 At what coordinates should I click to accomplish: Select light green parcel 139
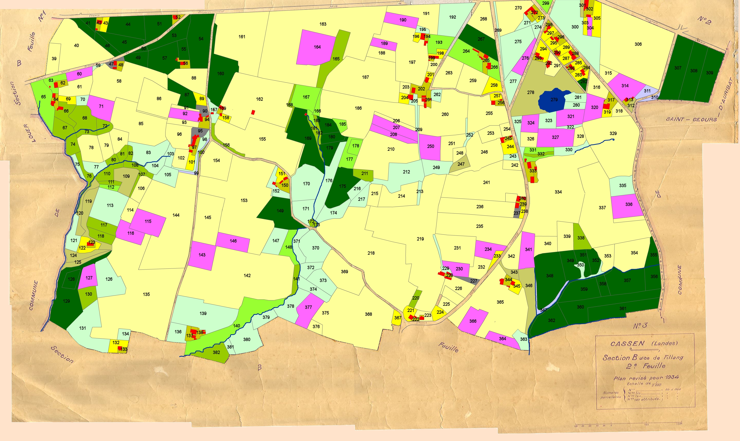point(203,313)
